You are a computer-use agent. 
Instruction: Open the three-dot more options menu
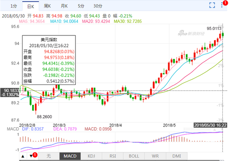[x=222, y=5]
